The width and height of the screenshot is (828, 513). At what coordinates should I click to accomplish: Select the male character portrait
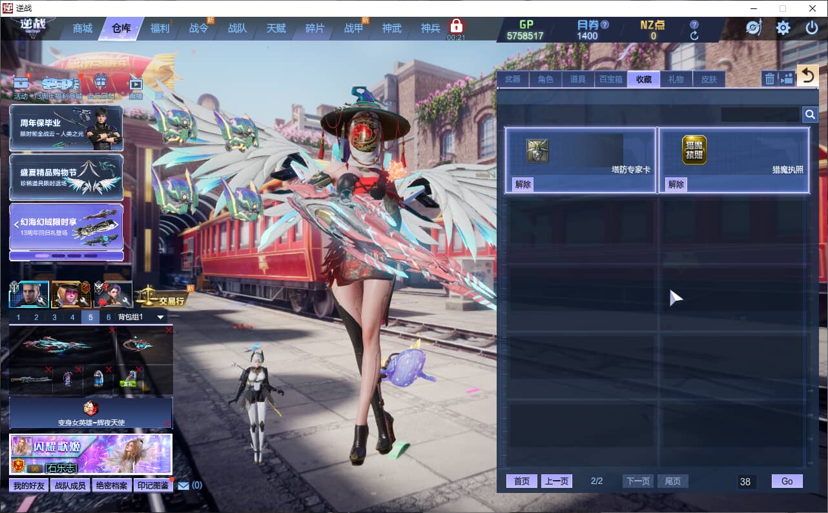click(x=29, y=294)
